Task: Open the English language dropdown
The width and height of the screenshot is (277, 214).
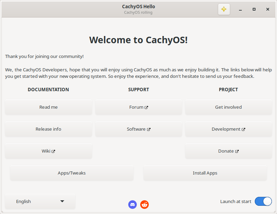Action: pyautogui.click(x=40, y=201)
